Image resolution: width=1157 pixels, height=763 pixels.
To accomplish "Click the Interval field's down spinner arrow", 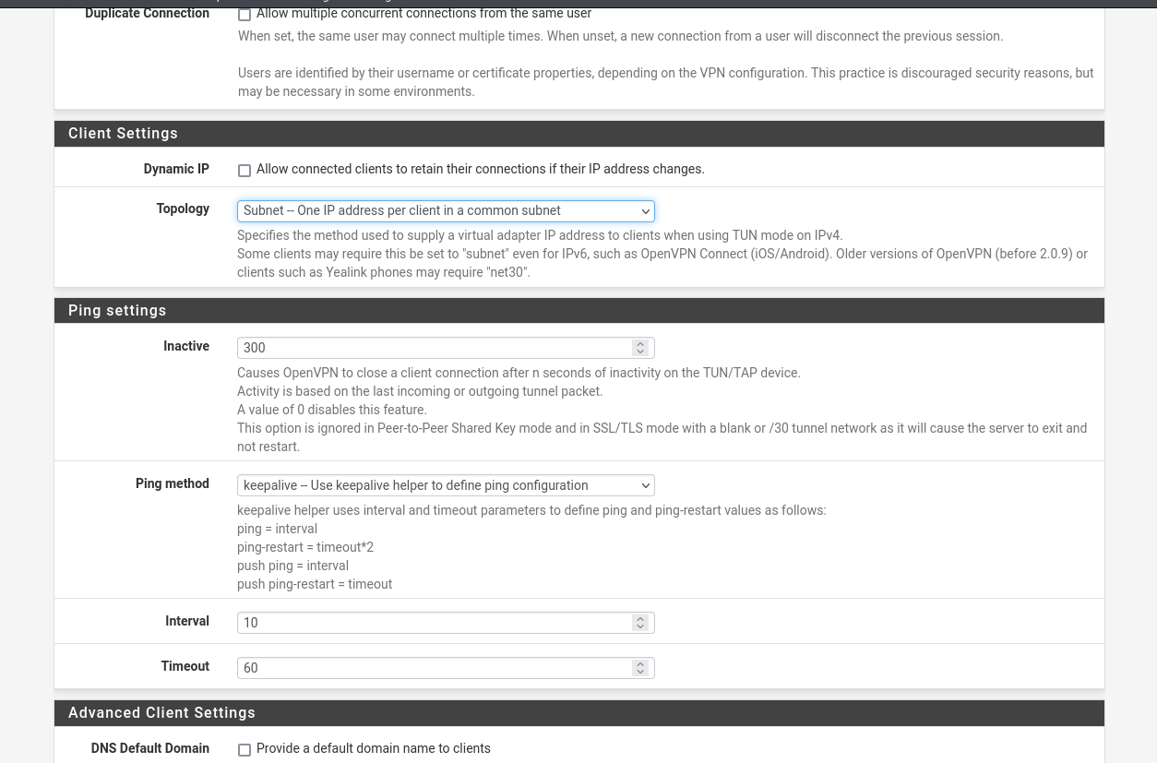I will [640, 626].
